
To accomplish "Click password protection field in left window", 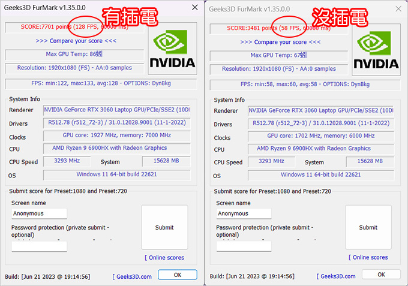I will [x=39, y=246].
